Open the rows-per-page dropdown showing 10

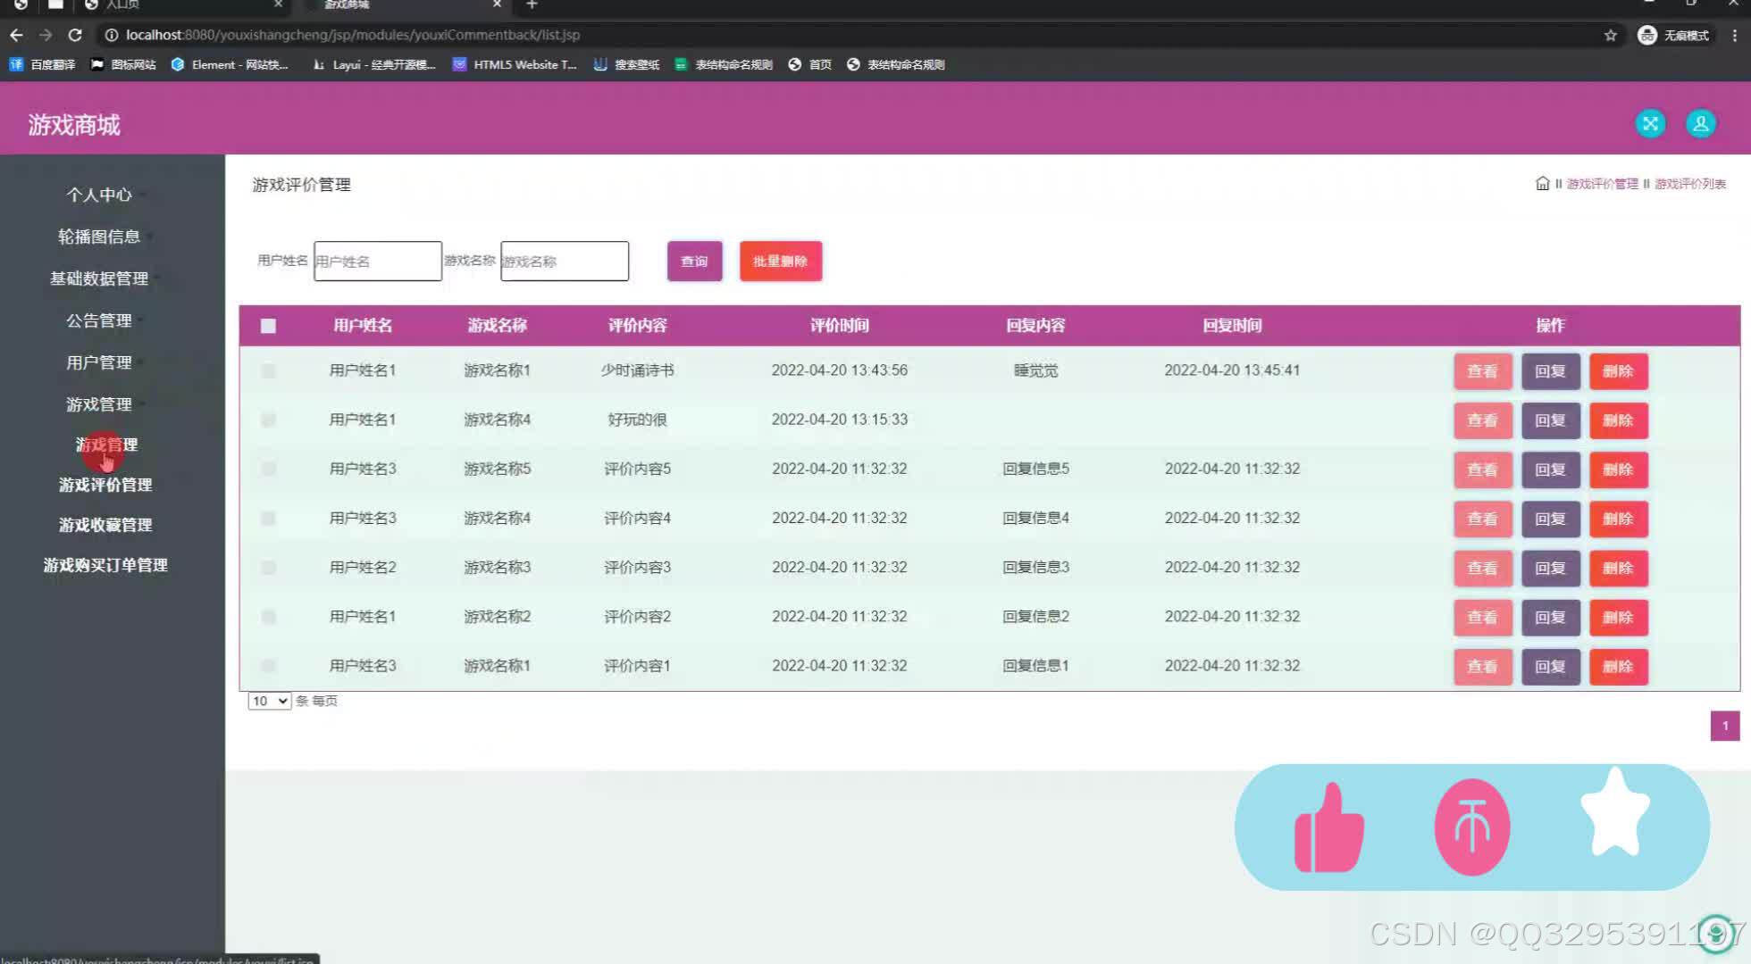(x=269, y=701)
